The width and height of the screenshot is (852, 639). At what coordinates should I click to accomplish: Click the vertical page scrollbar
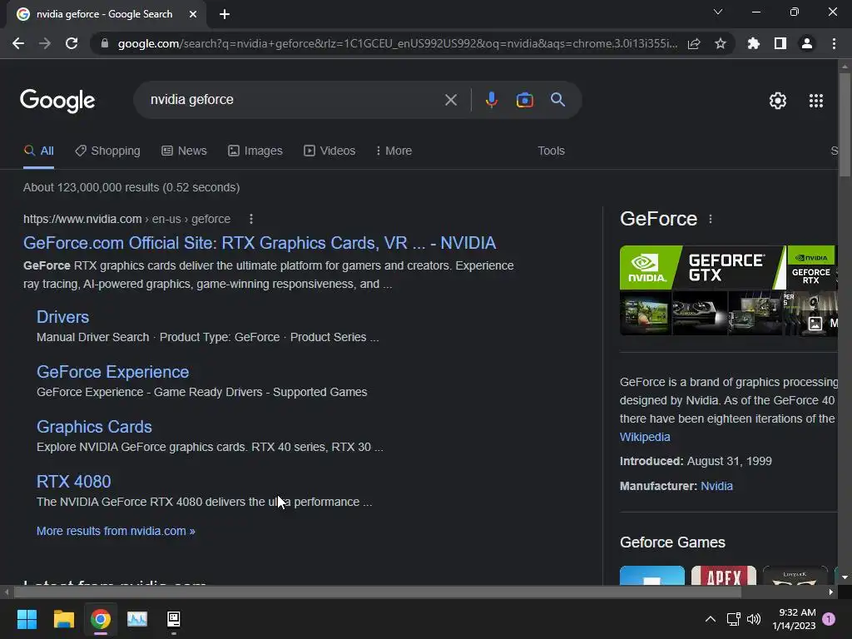pyautogui.click(x=845, y=124)
